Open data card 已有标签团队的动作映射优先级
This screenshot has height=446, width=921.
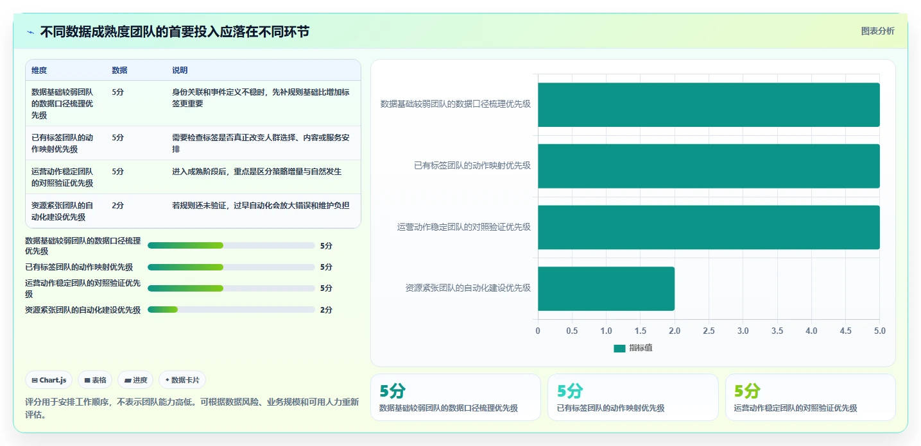633,397
